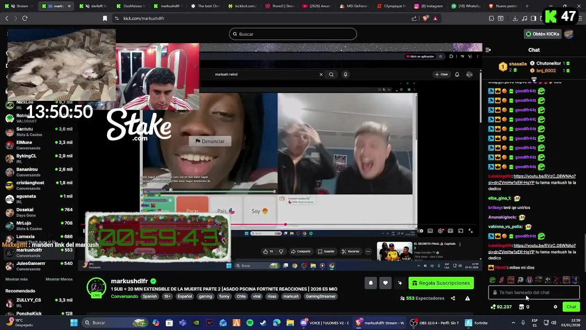Viewport: 586px width, 330px height.
Task: Switch to the Instagram browser tab
Action: (x=429, y=6)
